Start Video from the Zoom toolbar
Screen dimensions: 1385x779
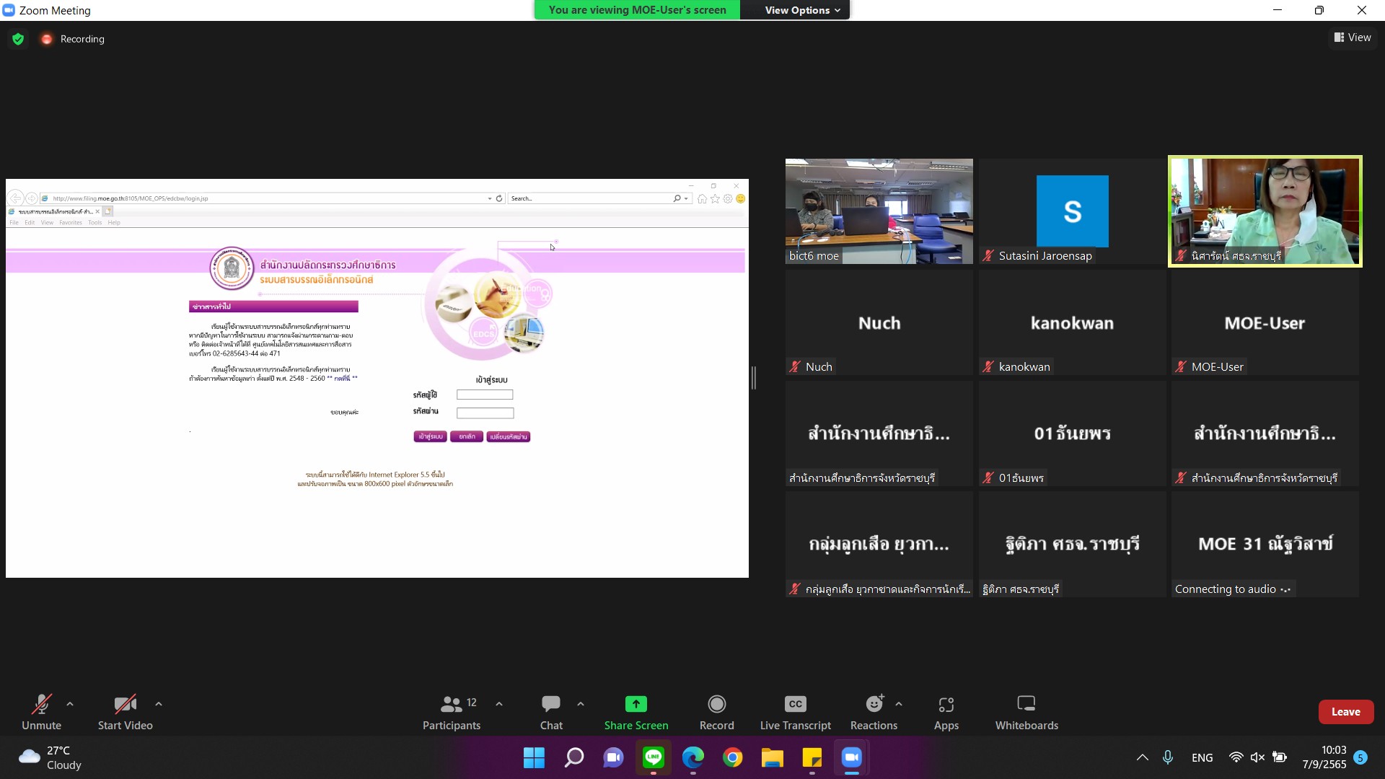pos(125,712)
